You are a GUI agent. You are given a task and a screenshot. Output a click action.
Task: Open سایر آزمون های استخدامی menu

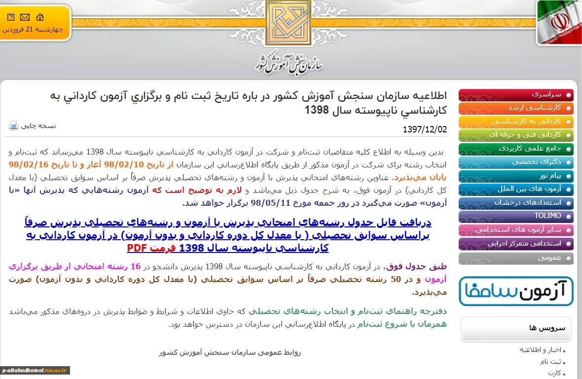click(x=516, y=230)
